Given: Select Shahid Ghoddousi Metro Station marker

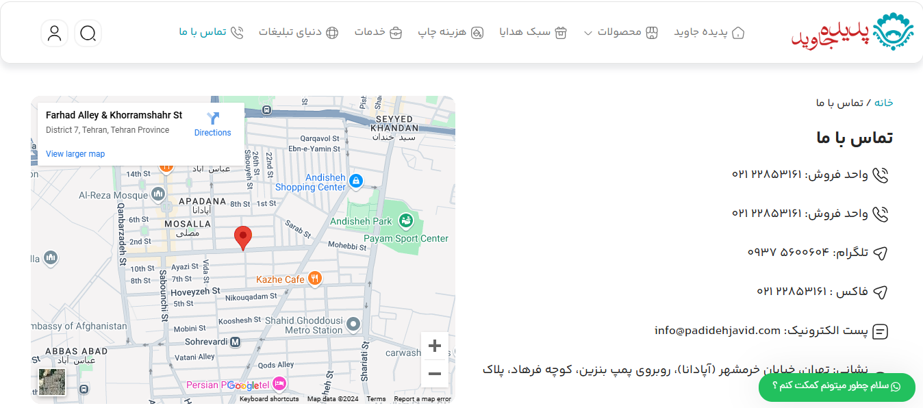Looking at the screenshot, I should [x=353, y=324].
